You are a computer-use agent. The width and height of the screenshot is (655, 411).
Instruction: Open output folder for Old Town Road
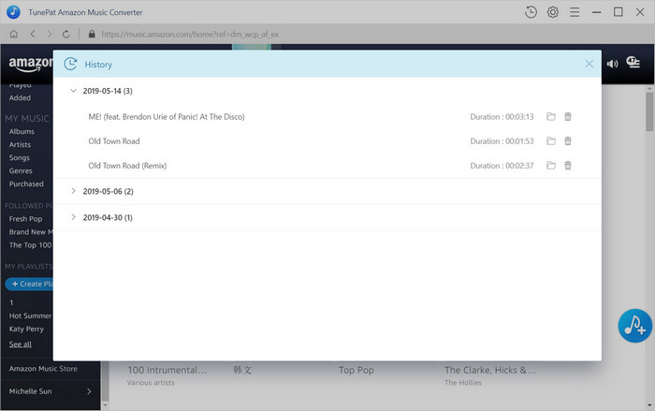[x=551, y=141]
